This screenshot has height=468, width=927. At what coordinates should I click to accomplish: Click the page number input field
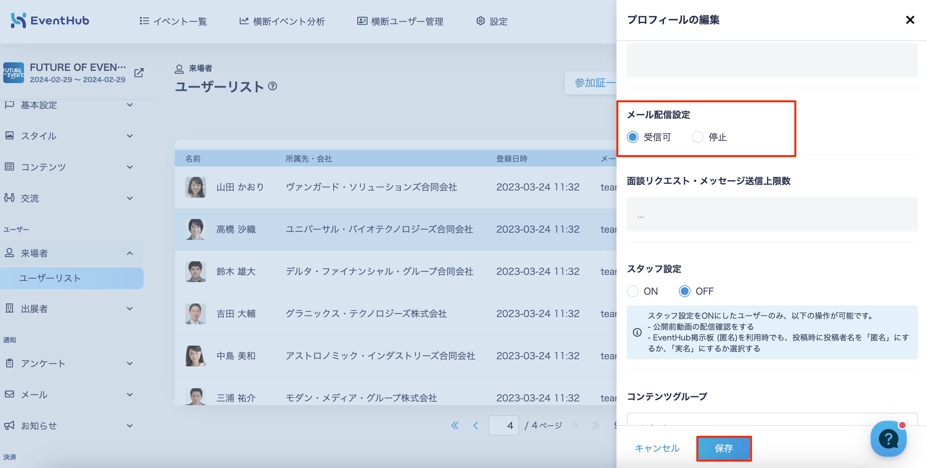click(503, 425)
